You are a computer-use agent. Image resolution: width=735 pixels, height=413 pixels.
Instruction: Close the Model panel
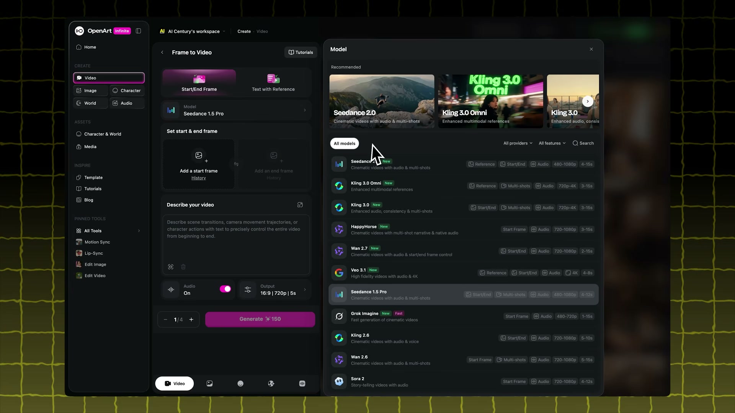tap(591, 49)
